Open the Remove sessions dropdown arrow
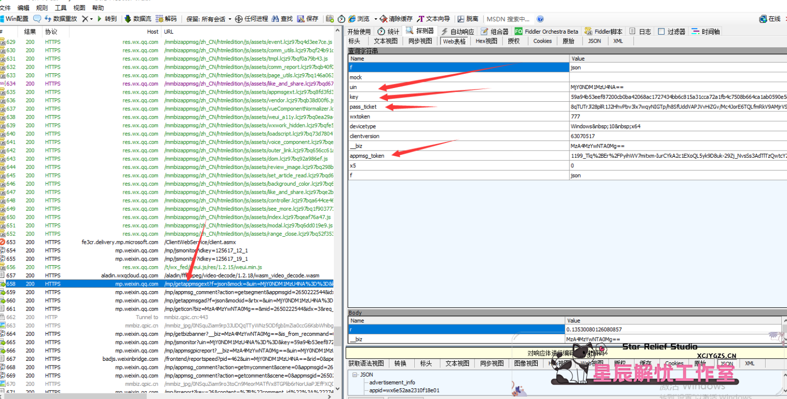787x399 pixels. [91, 19]
